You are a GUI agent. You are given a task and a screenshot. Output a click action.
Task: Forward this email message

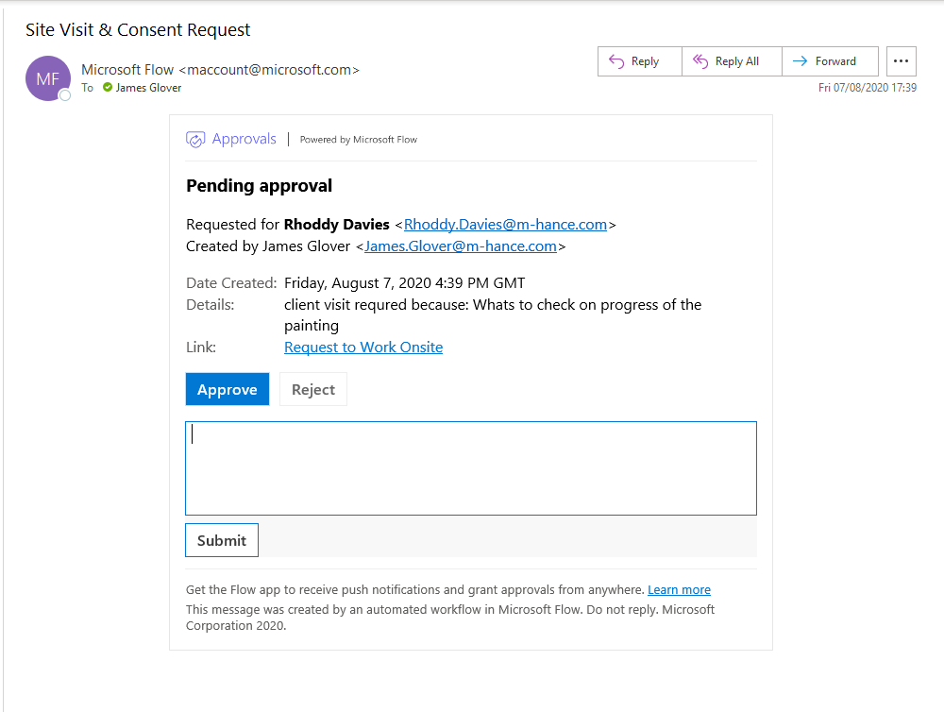pos(830,61)
